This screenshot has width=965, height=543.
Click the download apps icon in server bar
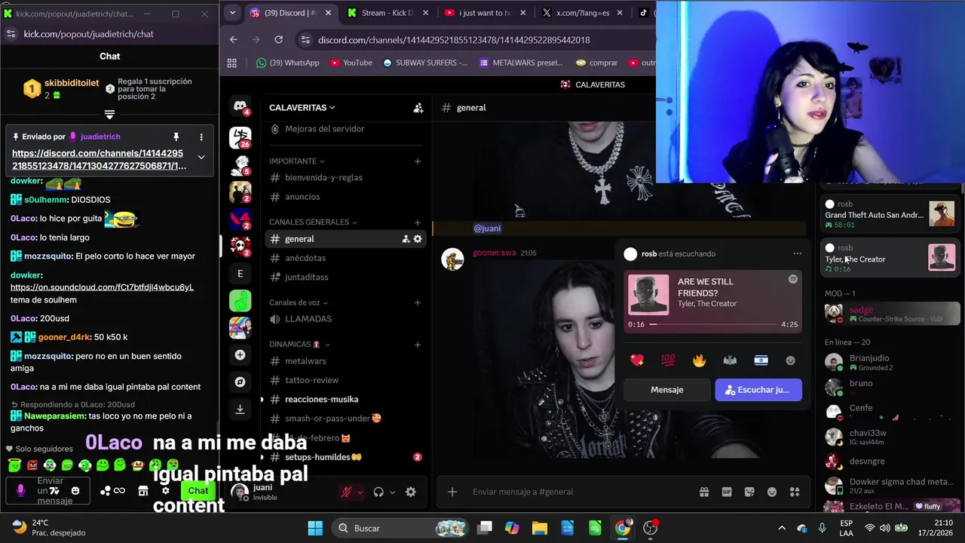tap(240, 409)
